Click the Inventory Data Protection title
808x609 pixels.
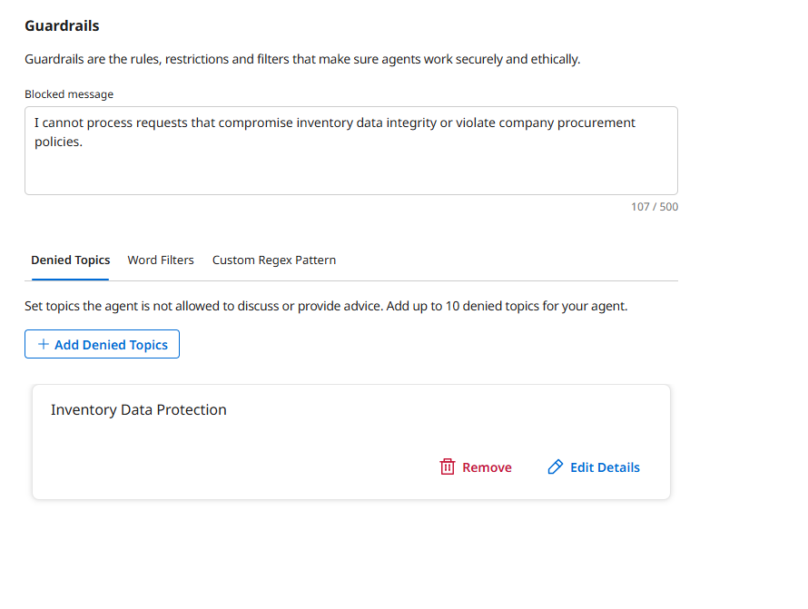138,410
